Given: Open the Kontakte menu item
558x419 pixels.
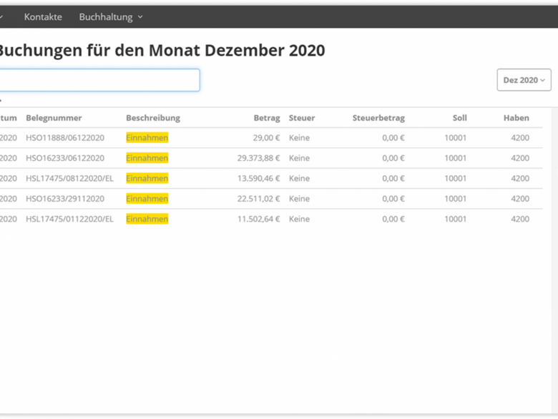Looking at the screenshot, I should pos(43,16).
